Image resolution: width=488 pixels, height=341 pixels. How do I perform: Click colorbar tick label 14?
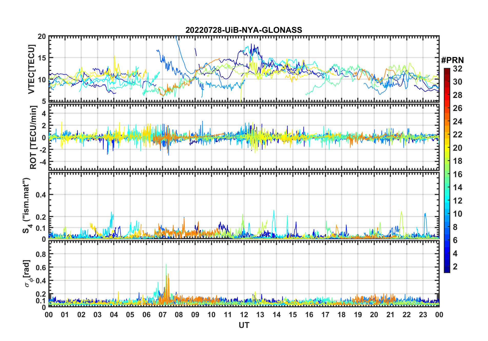(x=457, y=187)
